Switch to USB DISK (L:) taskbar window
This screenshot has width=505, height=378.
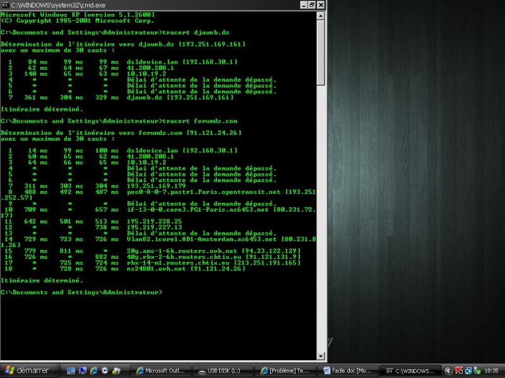click(222, 370)
